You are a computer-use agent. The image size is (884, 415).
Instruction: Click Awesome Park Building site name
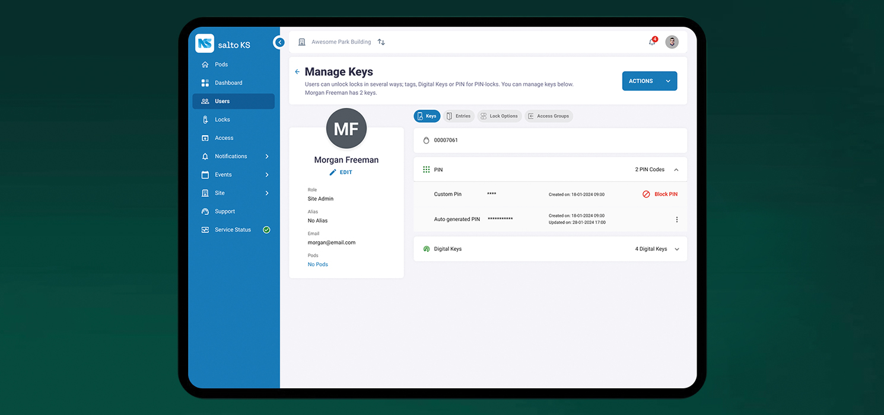click(341, 42)
